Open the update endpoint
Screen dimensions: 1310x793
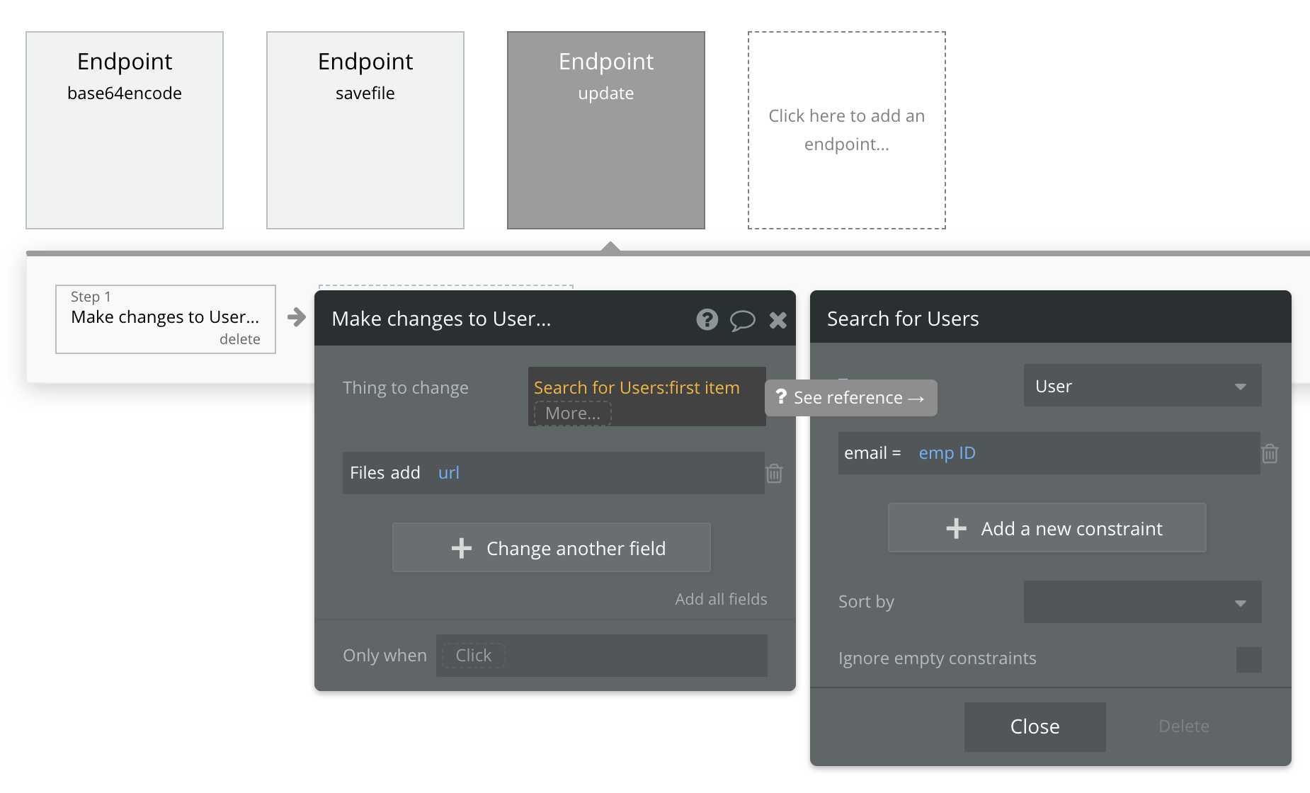(606, 130)
